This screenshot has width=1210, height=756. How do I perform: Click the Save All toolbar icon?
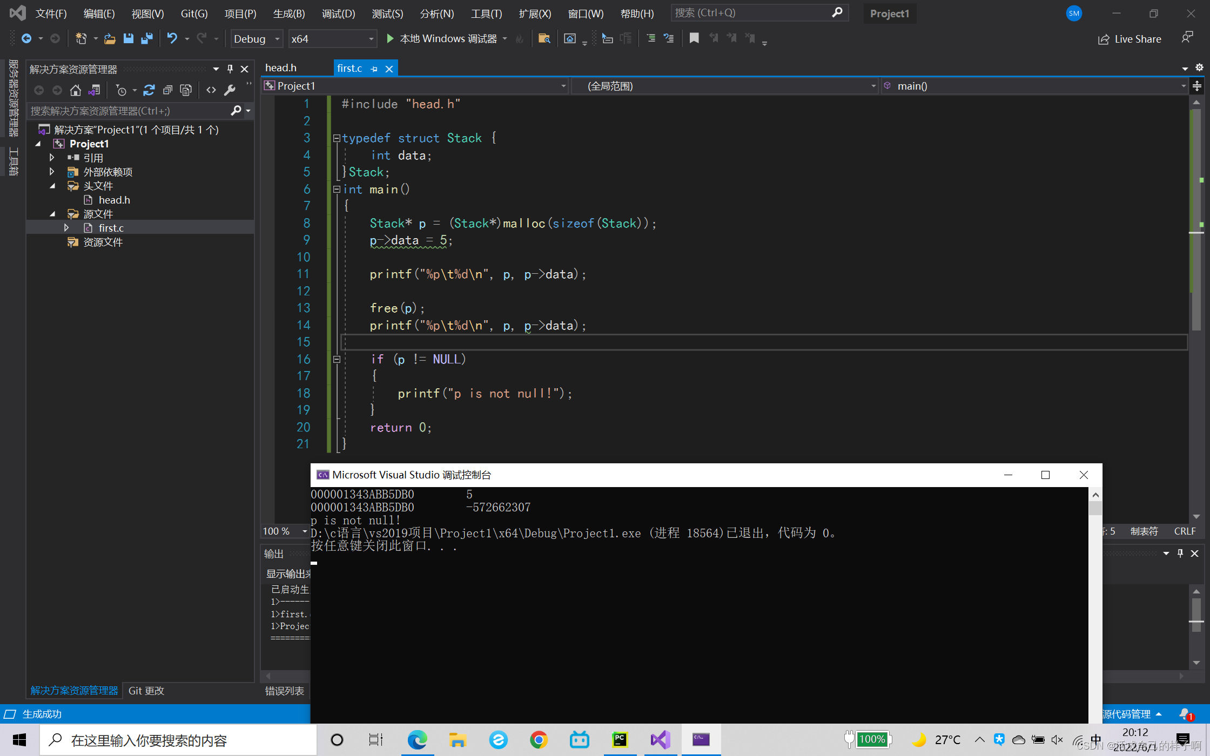[x=147, y=38]
